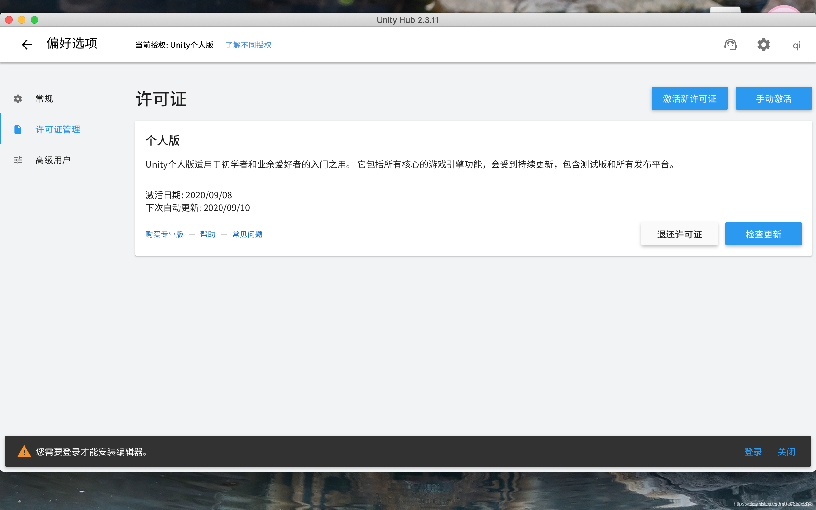Viewport: 816px width, 510px height.
Task: Click the 下次自动更新: 2020/09/10 text
Action: click(x=198, y=208)
